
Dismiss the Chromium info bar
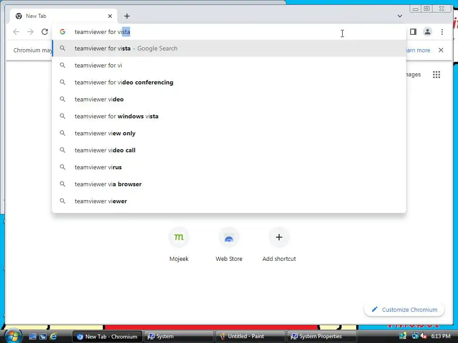(441, 50)
